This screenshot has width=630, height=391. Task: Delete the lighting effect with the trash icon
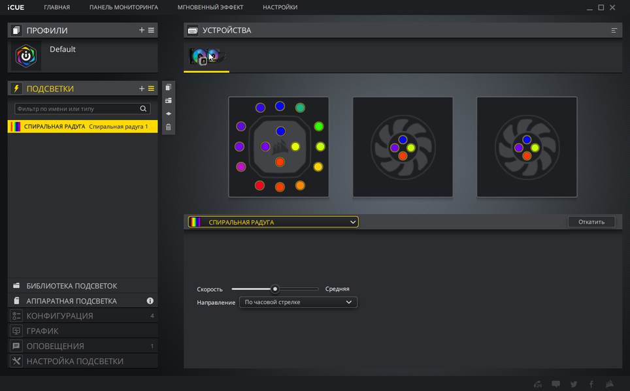169,127
